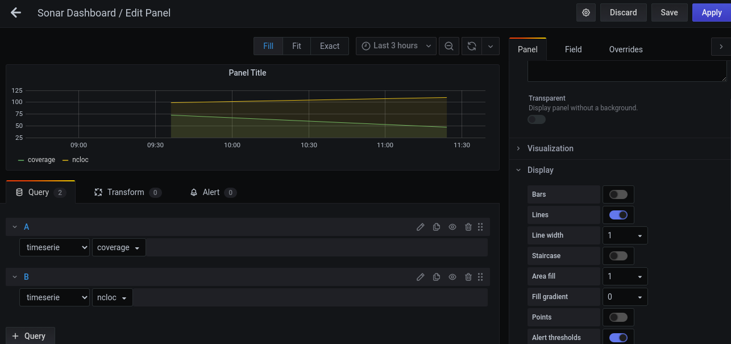The image size is (731, 344).
Task: Enable the Transparent panel switch
Action: [537, 119]
